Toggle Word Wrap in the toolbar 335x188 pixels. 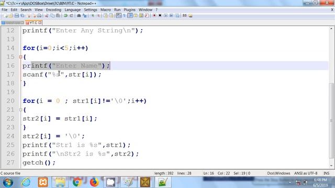tap(119, 16)
